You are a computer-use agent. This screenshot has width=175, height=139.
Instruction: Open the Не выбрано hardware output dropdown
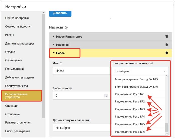pos(140,71)
